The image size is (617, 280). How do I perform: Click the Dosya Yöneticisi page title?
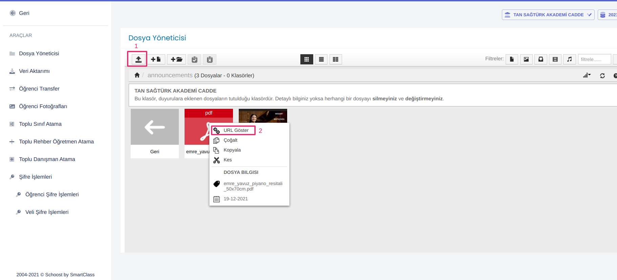(x=157, y=38)
